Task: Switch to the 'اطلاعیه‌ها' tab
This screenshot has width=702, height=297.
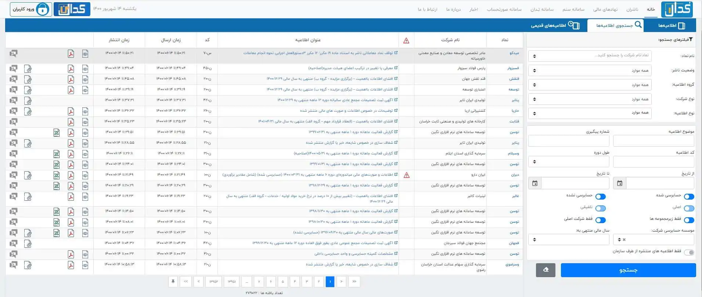Action: click(x=672, y=25)
